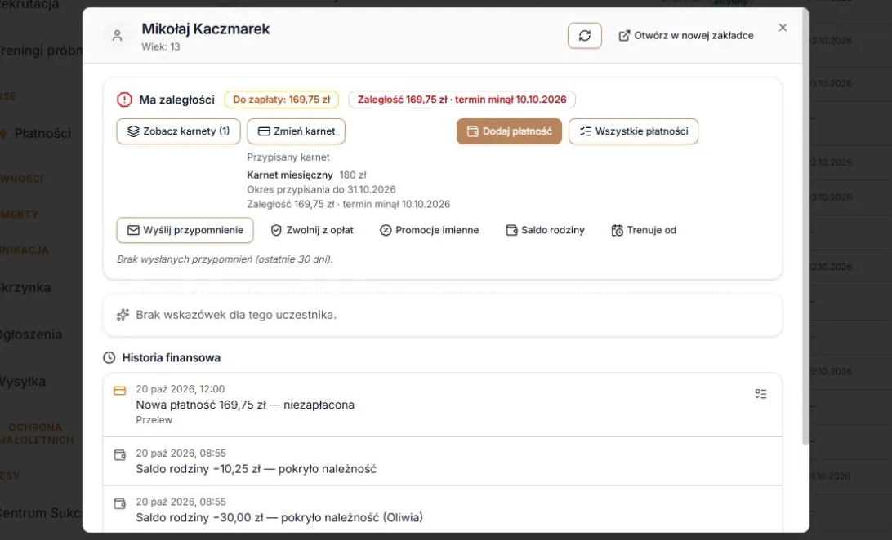Open Saldo rodziny
892x540 pixels.
pyautogui.click(x=545, y=231)
